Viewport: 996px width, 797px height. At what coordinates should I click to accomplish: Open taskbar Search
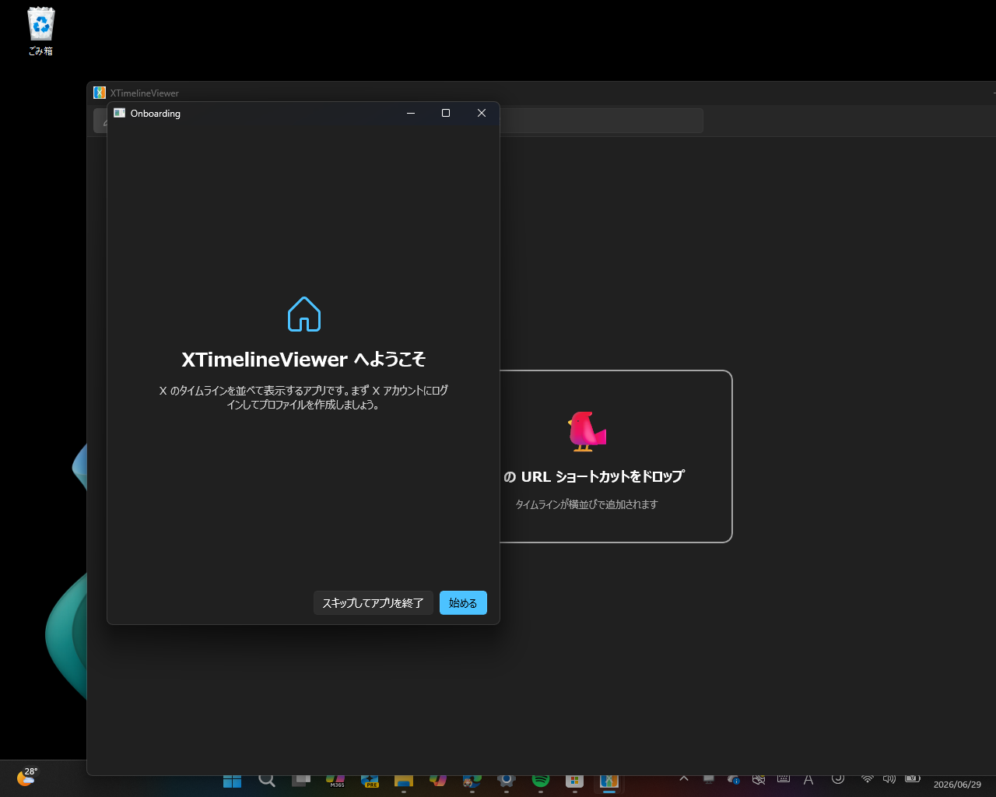coord(267,780)
